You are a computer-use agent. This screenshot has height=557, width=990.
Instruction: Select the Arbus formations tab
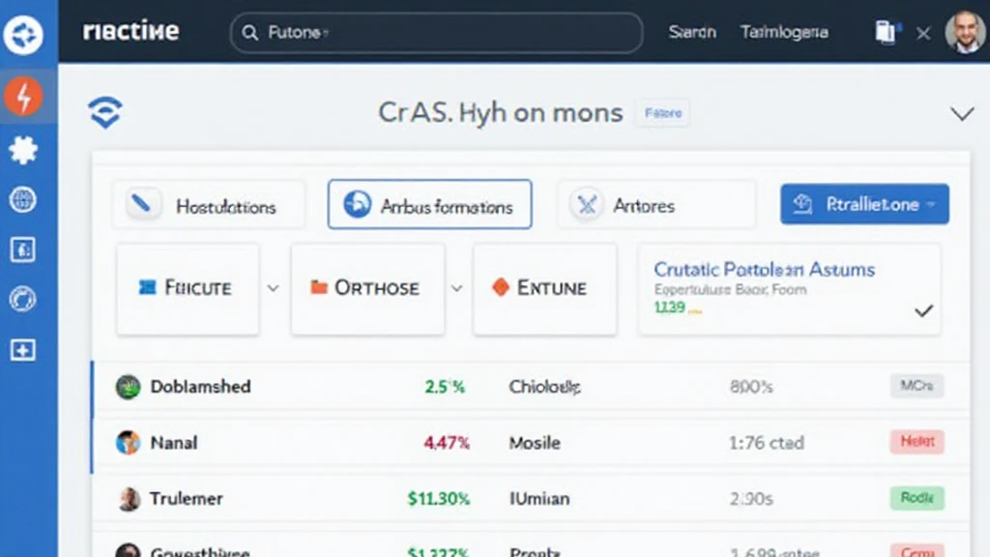[x=429, y=205]
